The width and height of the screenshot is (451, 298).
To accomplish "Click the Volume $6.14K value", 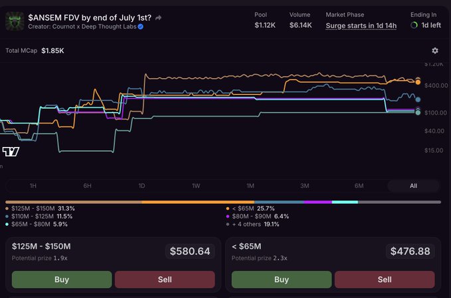I will (x=301, y=25).
